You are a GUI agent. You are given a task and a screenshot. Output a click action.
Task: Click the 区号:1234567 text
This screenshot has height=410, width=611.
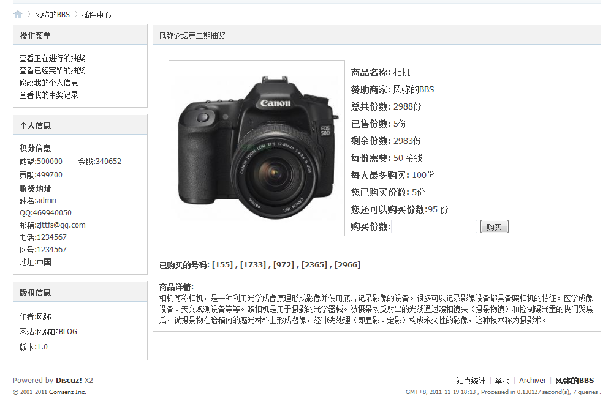[x=43, y=249]
